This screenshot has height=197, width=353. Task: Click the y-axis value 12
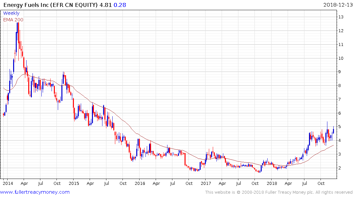[341, 31]
